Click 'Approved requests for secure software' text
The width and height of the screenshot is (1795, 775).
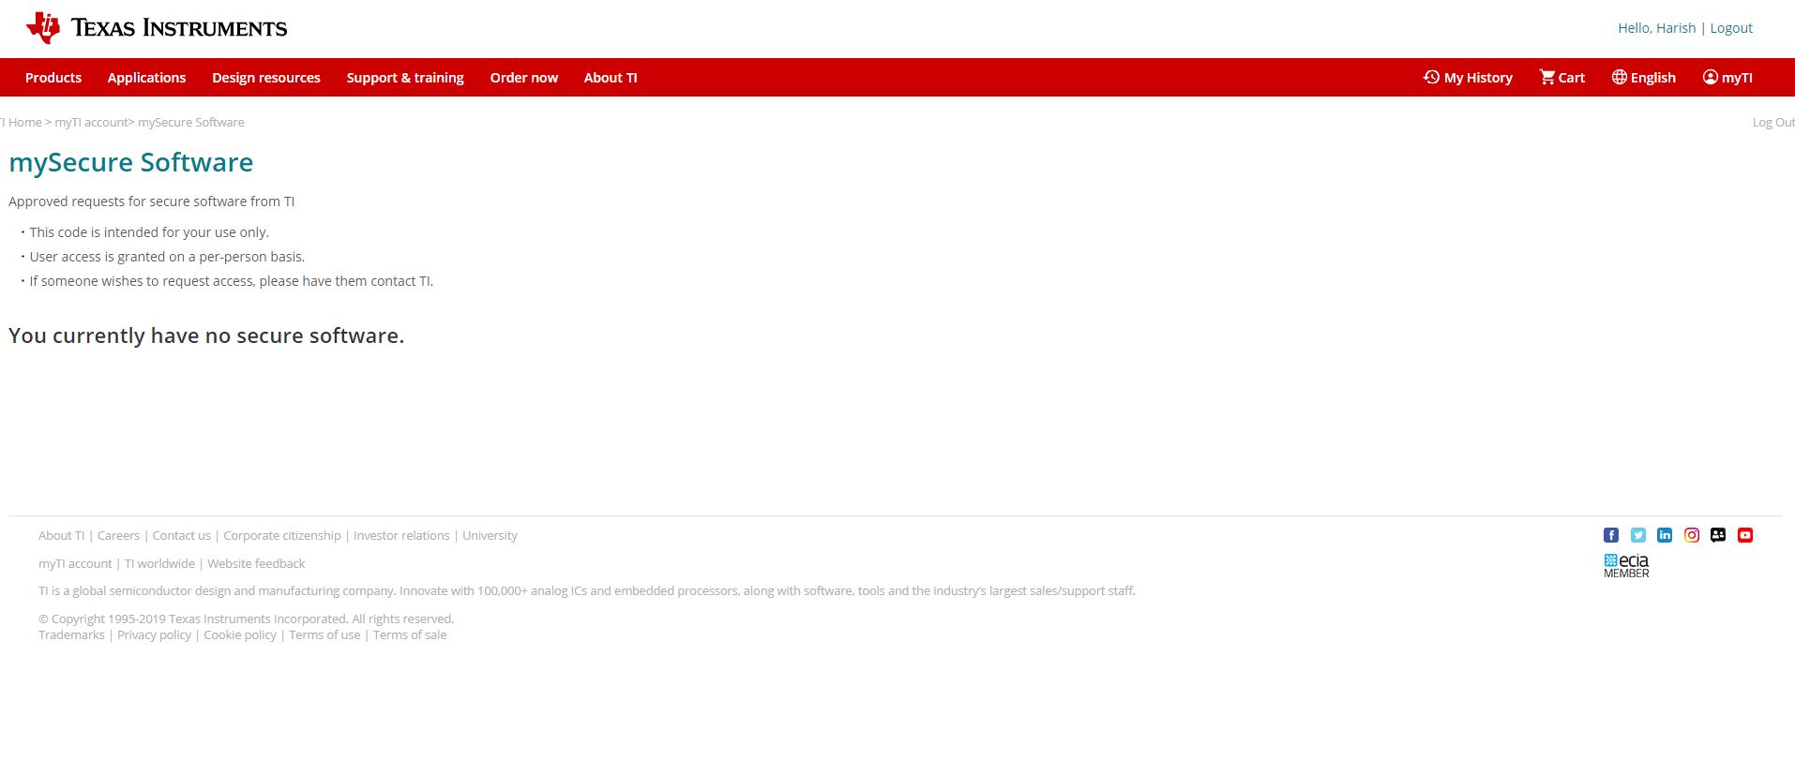151,201
